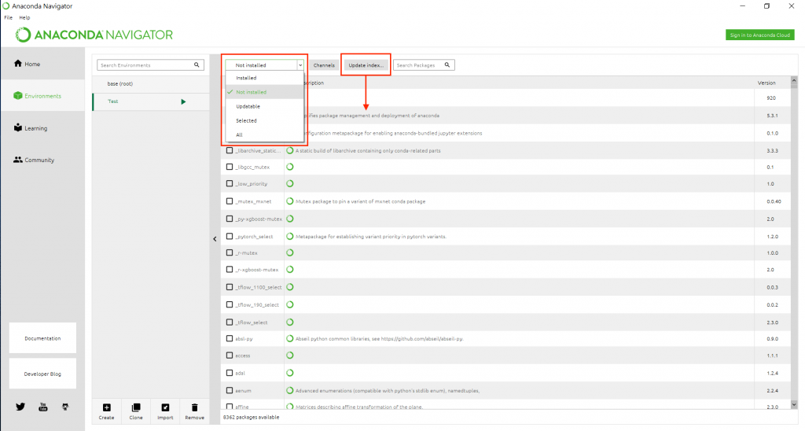Select Not installed in the filter list
Viewport: 805px width, 431px height.
click(265, 92)
